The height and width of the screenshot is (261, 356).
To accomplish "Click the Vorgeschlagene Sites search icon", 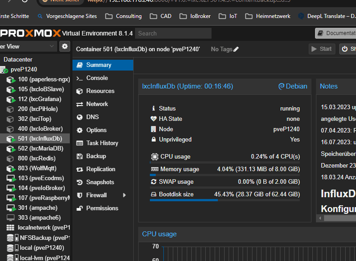I will [x=40, y=16].
